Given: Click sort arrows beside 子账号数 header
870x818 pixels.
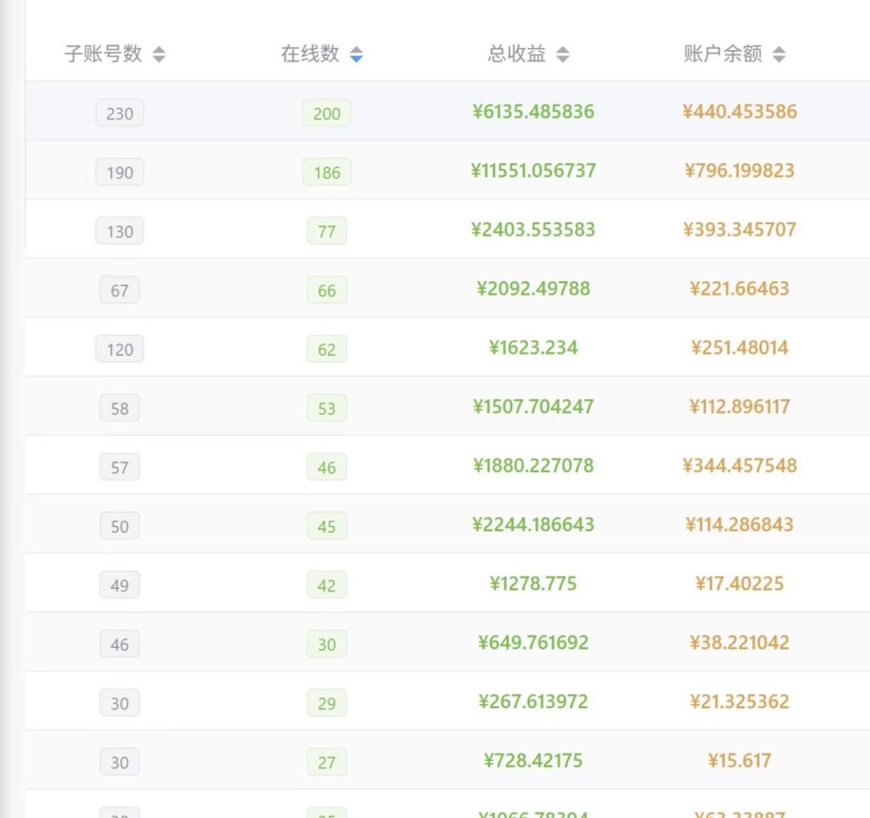Looking at the screenshot, I should (159, 55).
